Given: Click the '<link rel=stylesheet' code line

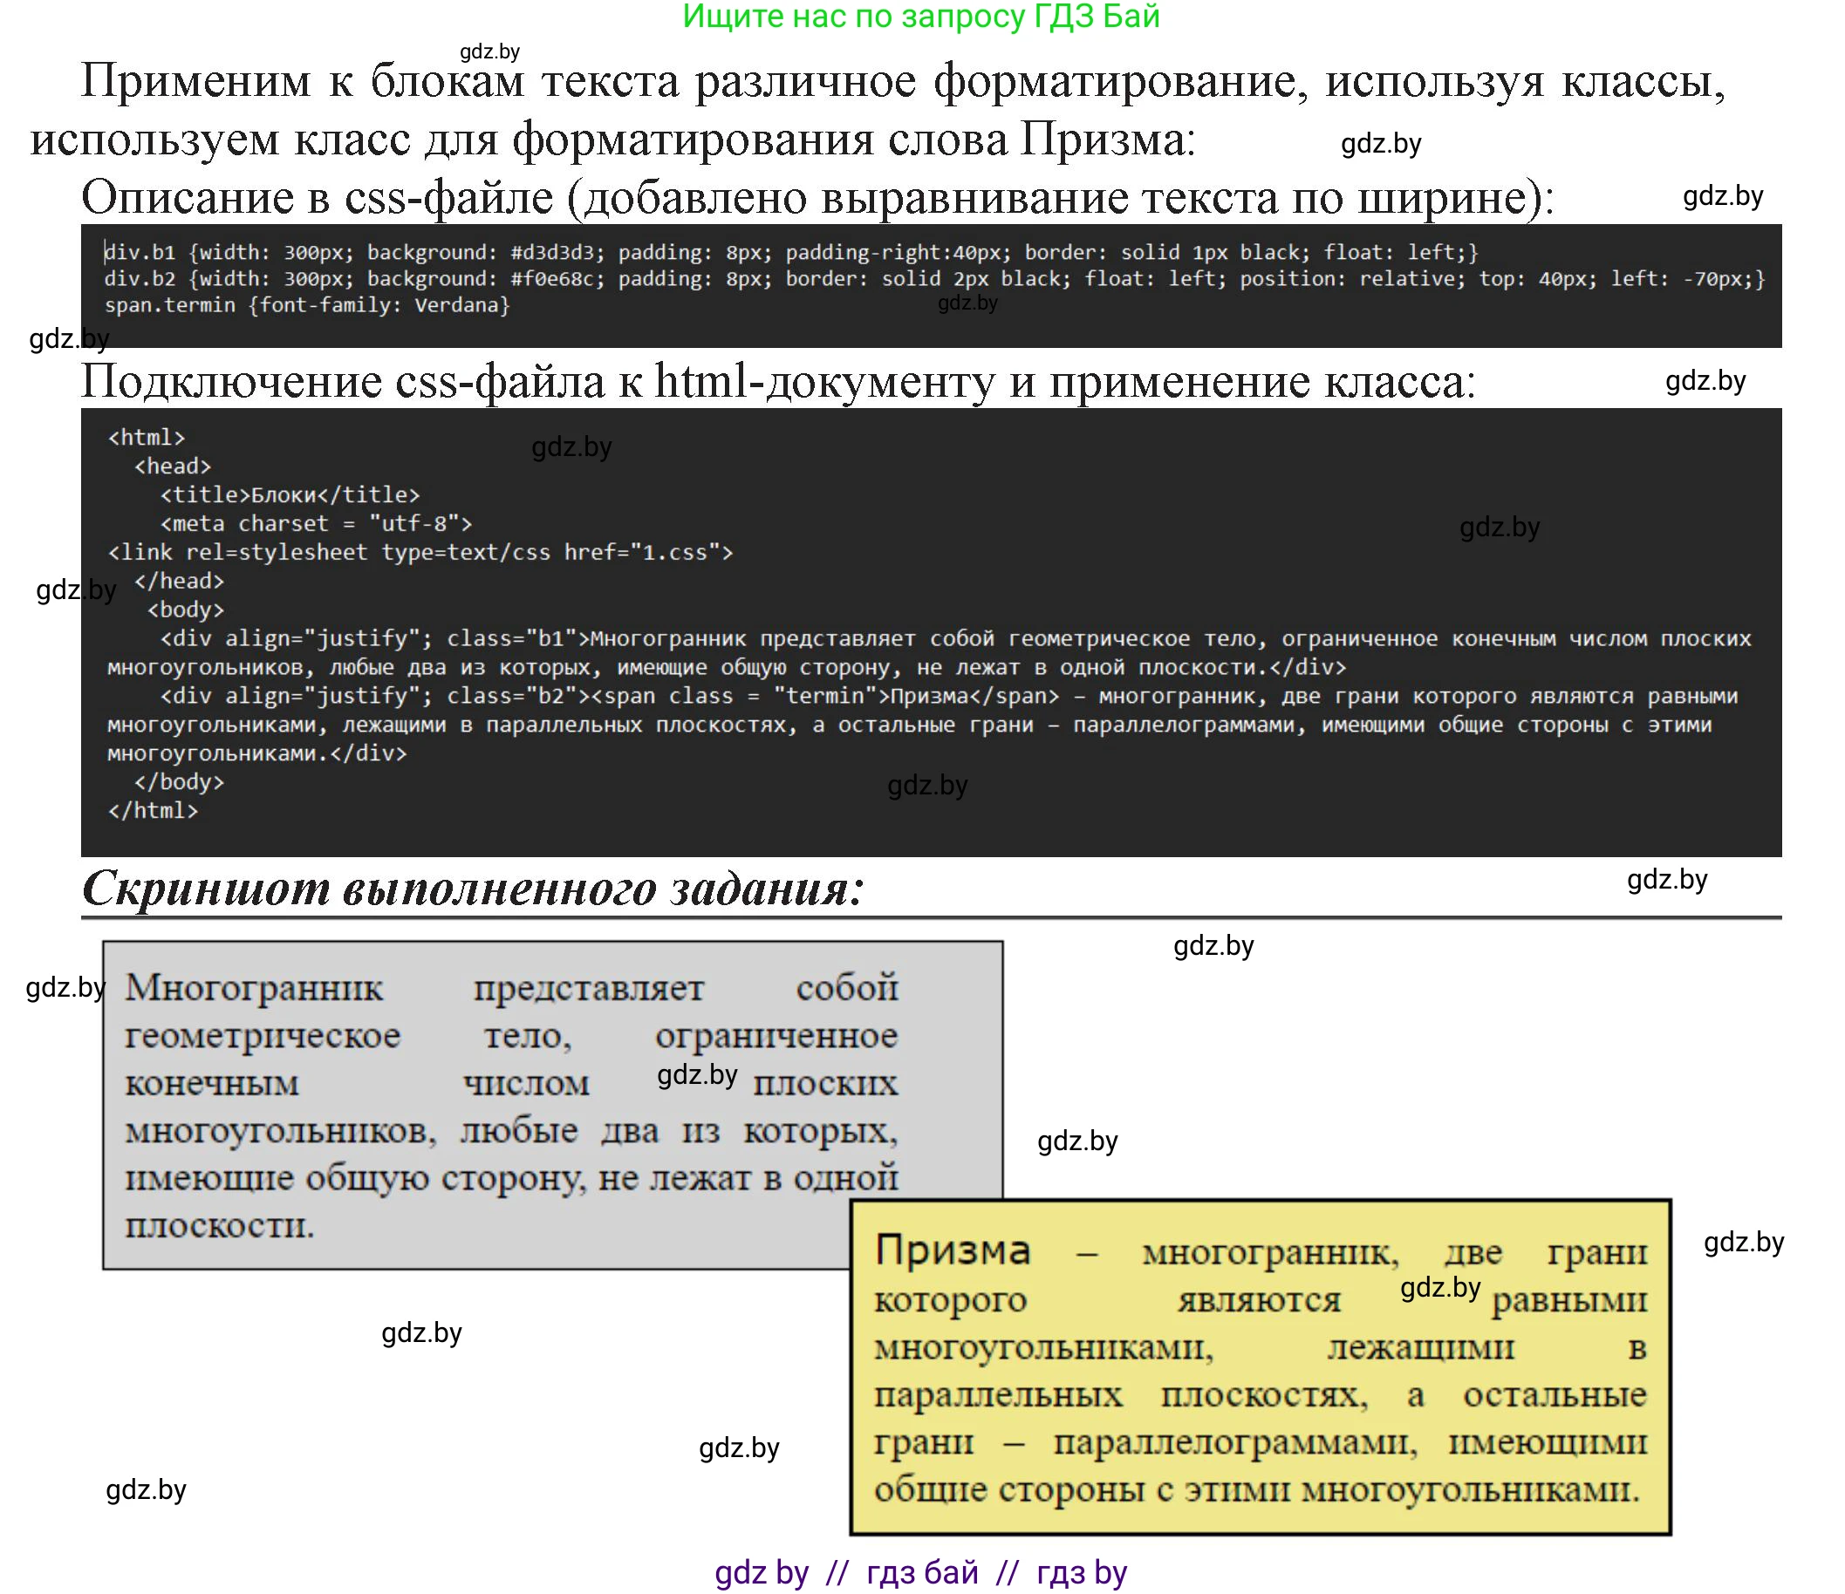Looking at the screenshot, I should pos(419,552).
